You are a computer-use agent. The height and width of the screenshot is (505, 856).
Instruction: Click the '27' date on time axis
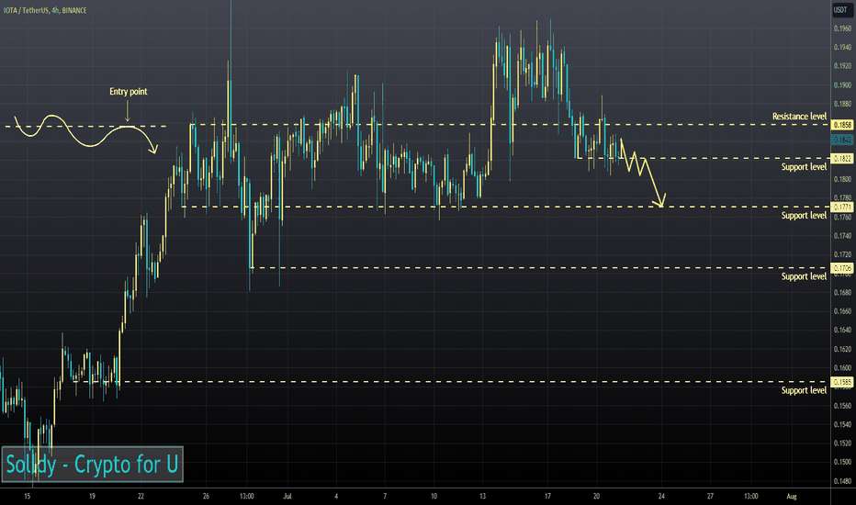(710, 496)
